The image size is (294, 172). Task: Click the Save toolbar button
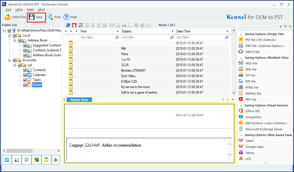click(x=36, y=17)
